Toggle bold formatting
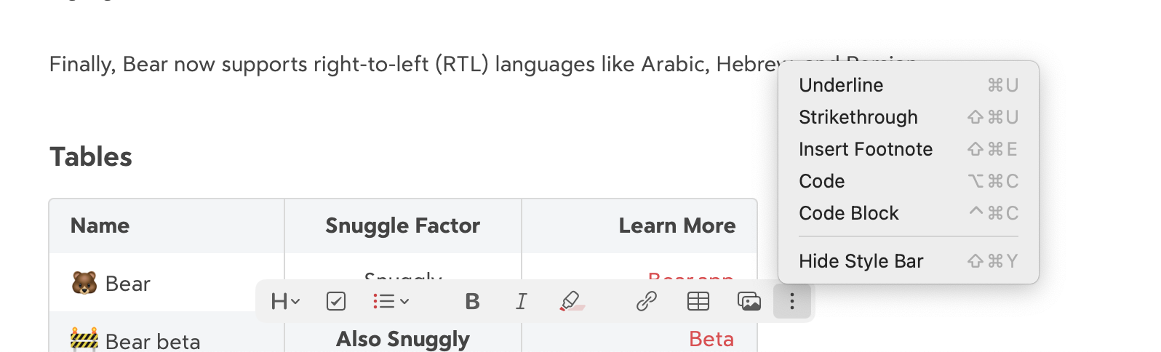This screenshot has height=352, width=1161. click(x=472, y=301)
